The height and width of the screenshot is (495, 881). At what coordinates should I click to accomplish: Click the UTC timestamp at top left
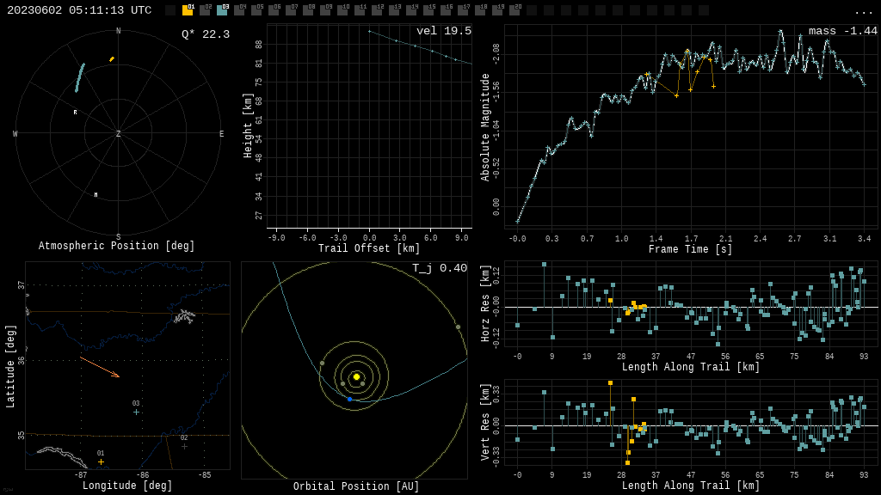coord(79,10)
